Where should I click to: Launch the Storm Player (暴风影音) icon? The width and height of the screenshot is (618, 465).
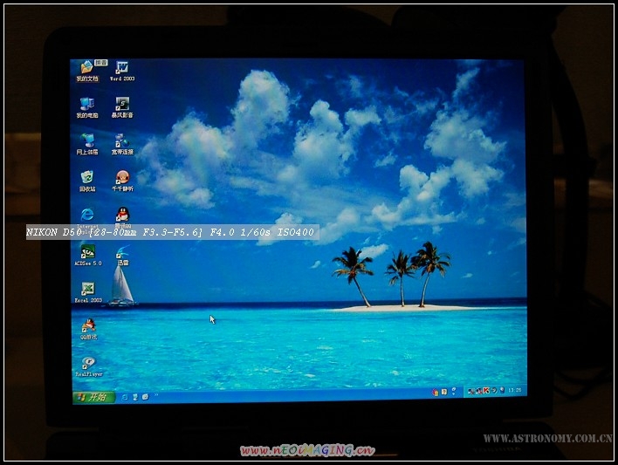[x=122, y=105]
